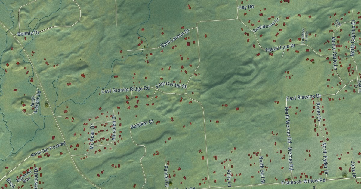The height and width of the screenshot is (189, 361).
Task: Click the Hay Rd road label
Action: [x=246, y=7]
